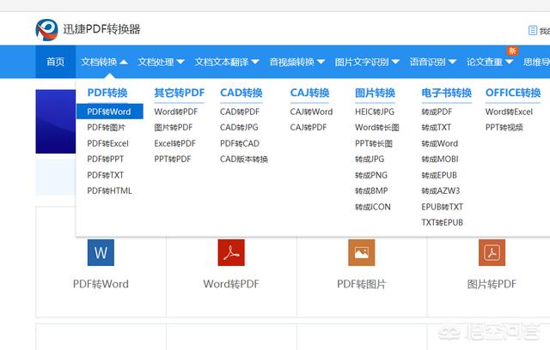The width and height of the screenshot is (550, 350).
Task: Choose 转成TXT under 电子书转换
Action: point(436,128)
